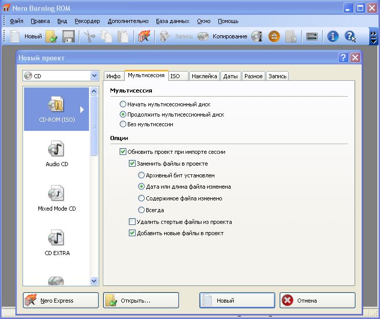This screenshot has width=380, height=319.
Task: Open the Файл menu
Action: pos(16,21)
